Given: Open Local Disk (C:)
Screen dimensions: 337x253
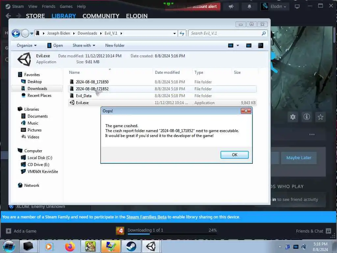Looking at the screenshot, I should [x=39, y=158].
